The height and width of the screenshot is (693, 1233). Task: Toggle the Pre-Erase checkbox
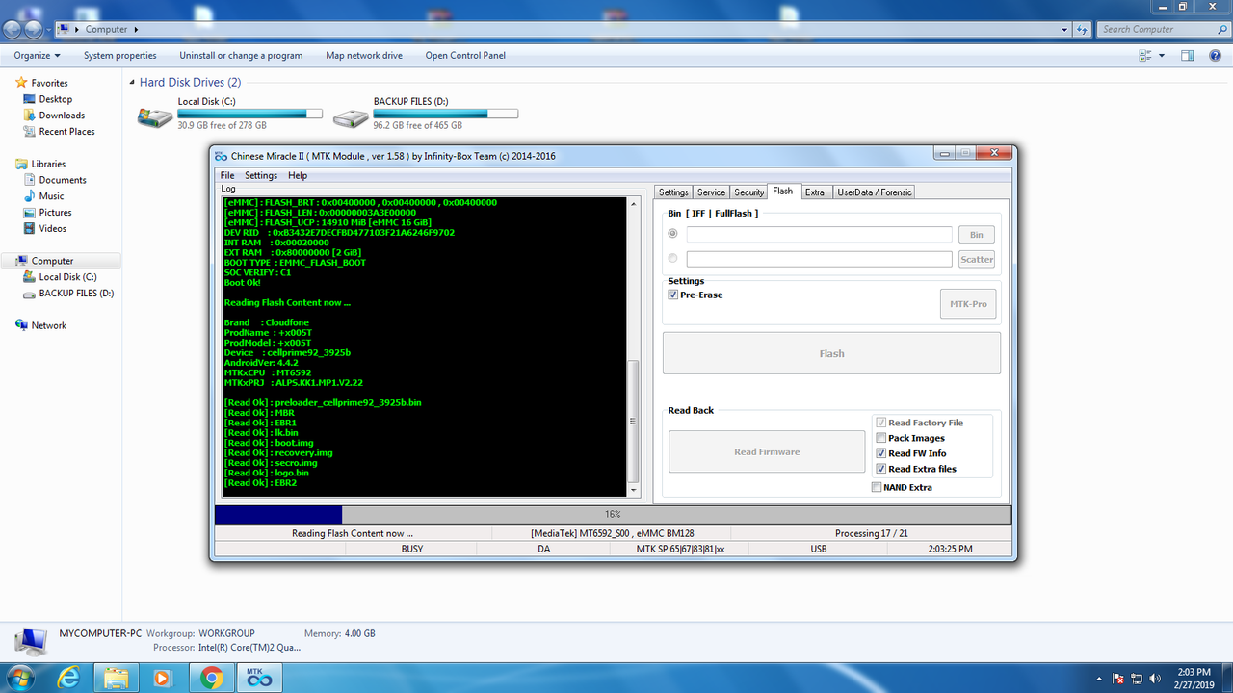[672, 295]
